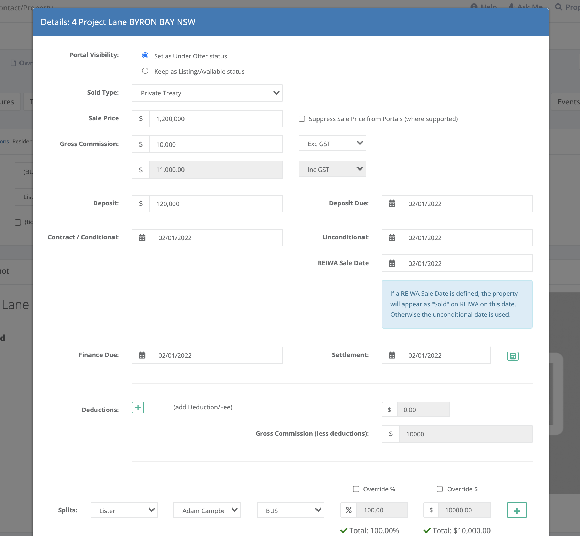Click the Settlement date field
This screenshot has width=580, height=536.
[x=446, y=355]
